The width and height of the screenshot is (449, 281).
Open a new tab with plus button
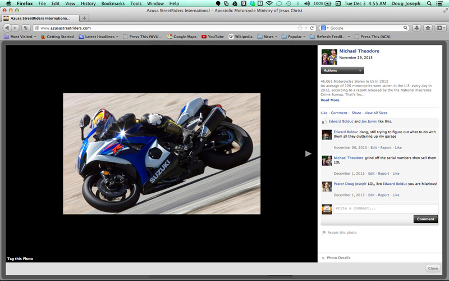point(84,18)
